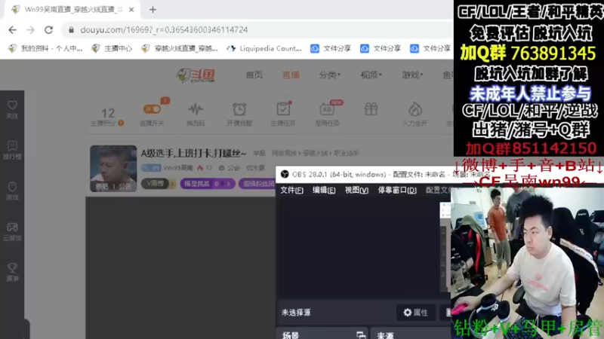Go to 首页 in Douyu navigation
This screenshot has height=339, width=604.
(254, 75)
